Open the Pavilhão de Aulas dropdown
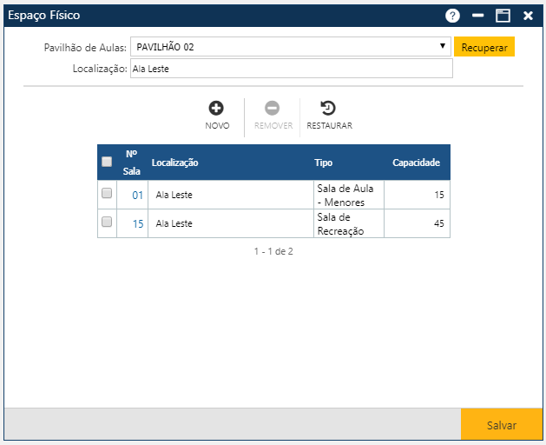546x445 pixels. [x=290, y=47]
